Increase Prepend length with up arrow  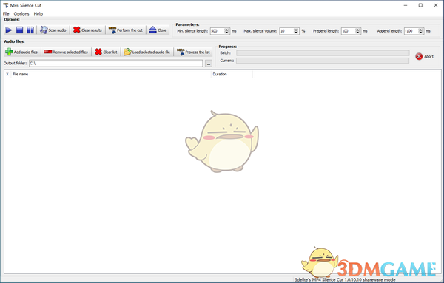(357, 30)
